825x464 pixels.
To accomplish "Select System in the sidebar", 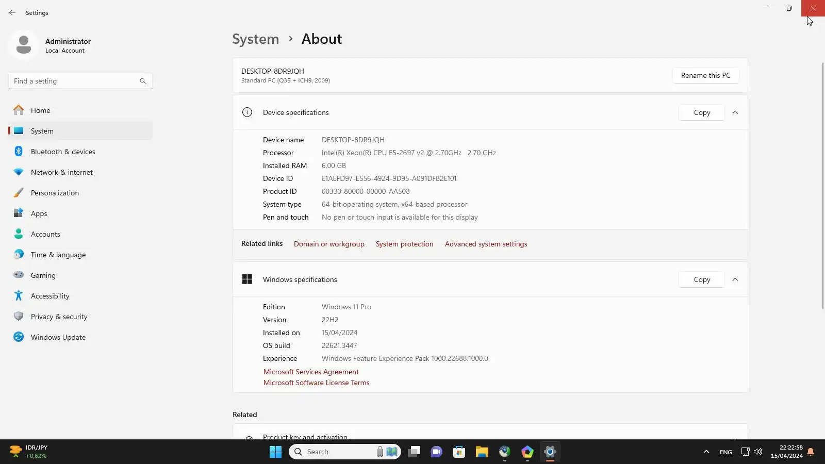I will [80, 131].
